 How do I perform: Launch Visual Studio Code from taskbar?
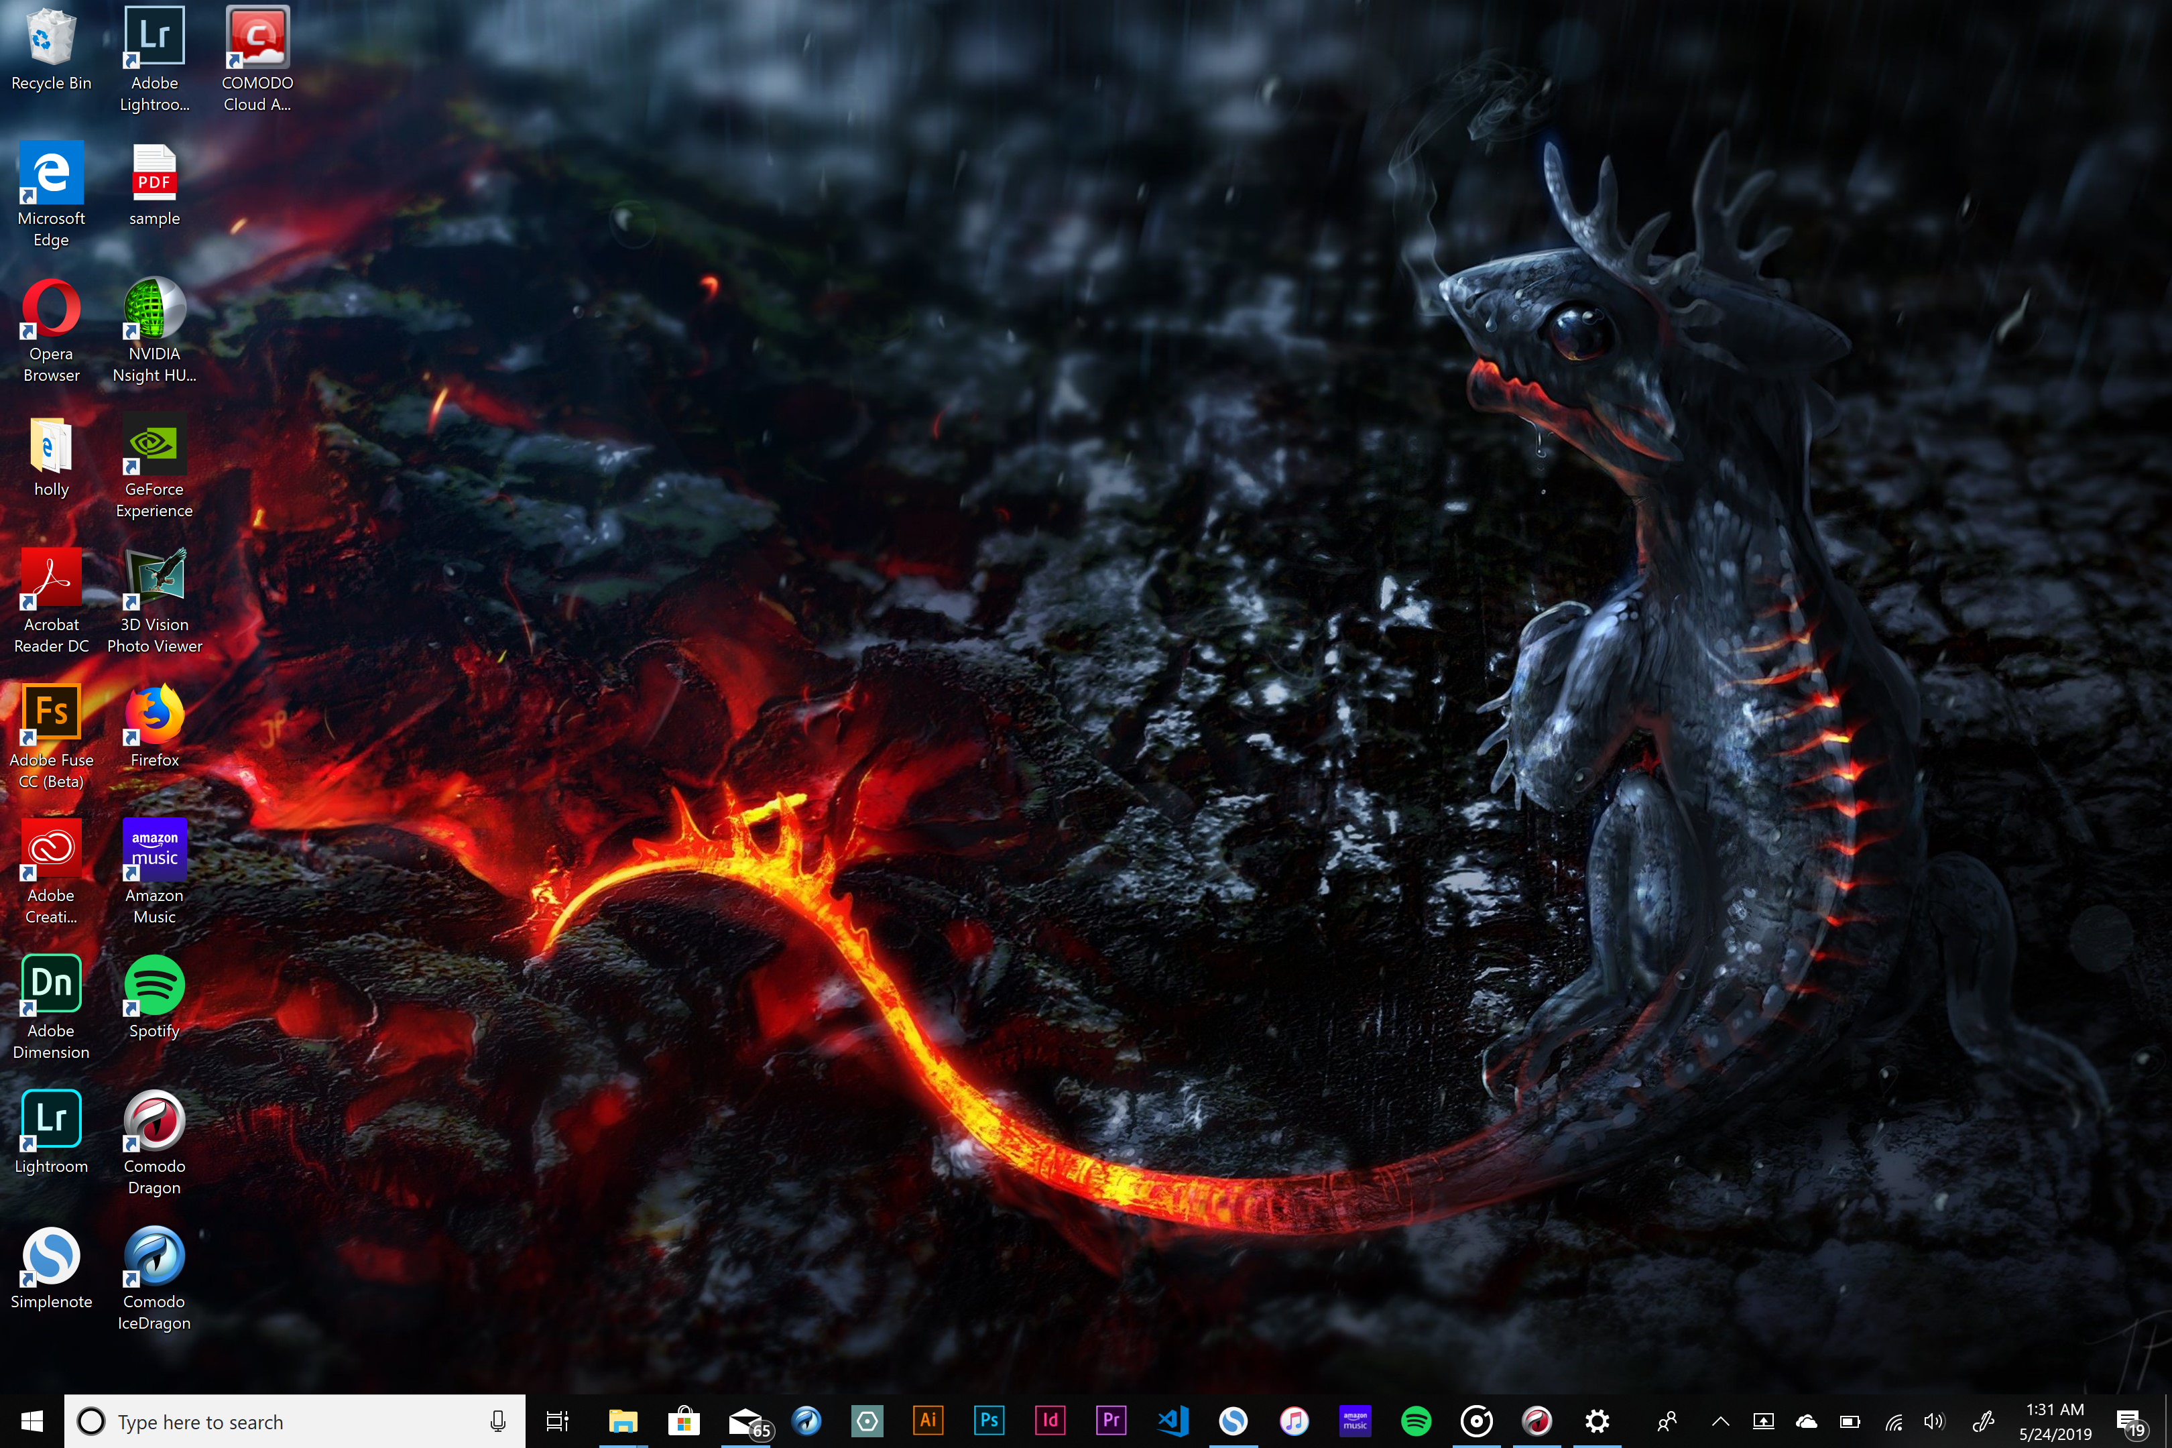pos(1172,1421)
